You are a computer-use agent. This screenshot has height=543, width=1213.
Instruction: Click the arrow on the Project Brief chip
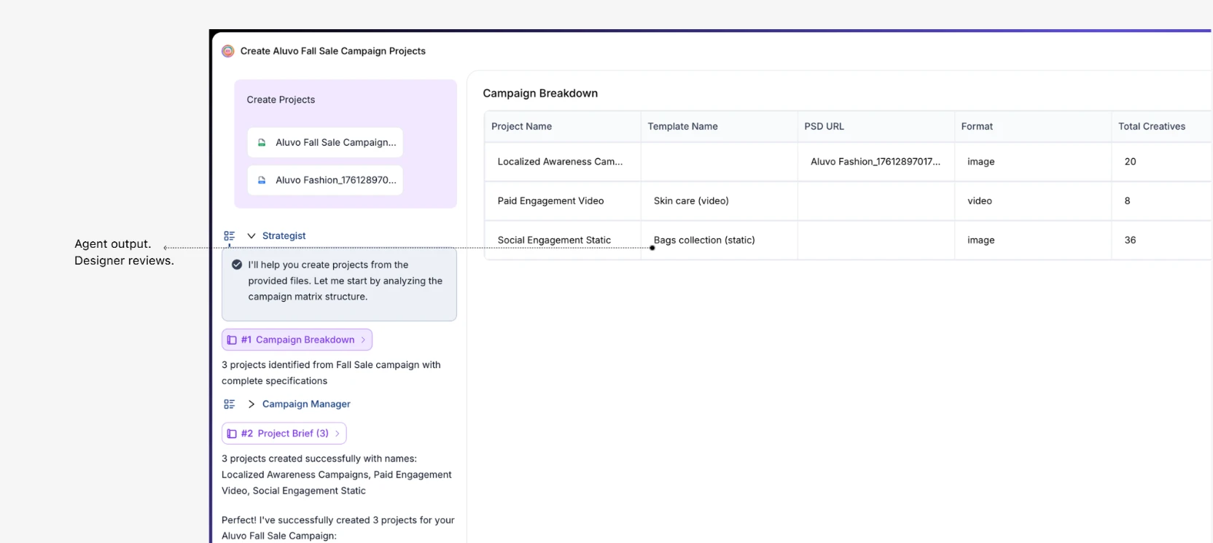tap(337, 434)
